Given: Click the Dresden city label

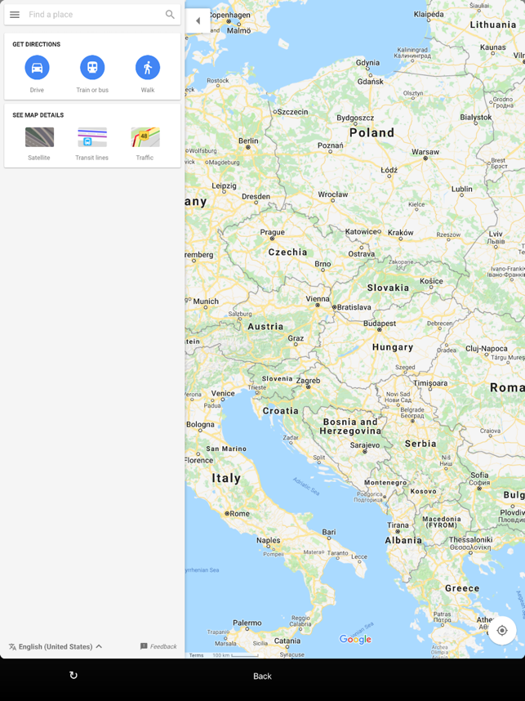Looking at the screenshot, I should 256,196.
